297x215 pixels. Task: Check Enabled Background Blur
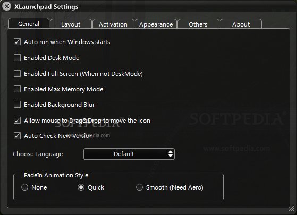point(17,105)
